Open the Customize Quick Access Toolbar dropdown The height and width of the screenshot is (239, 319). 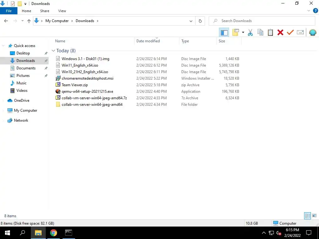point(25,4)
